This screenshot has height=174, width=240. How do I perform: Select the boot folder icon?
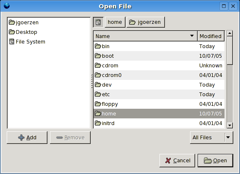(98, 56)
